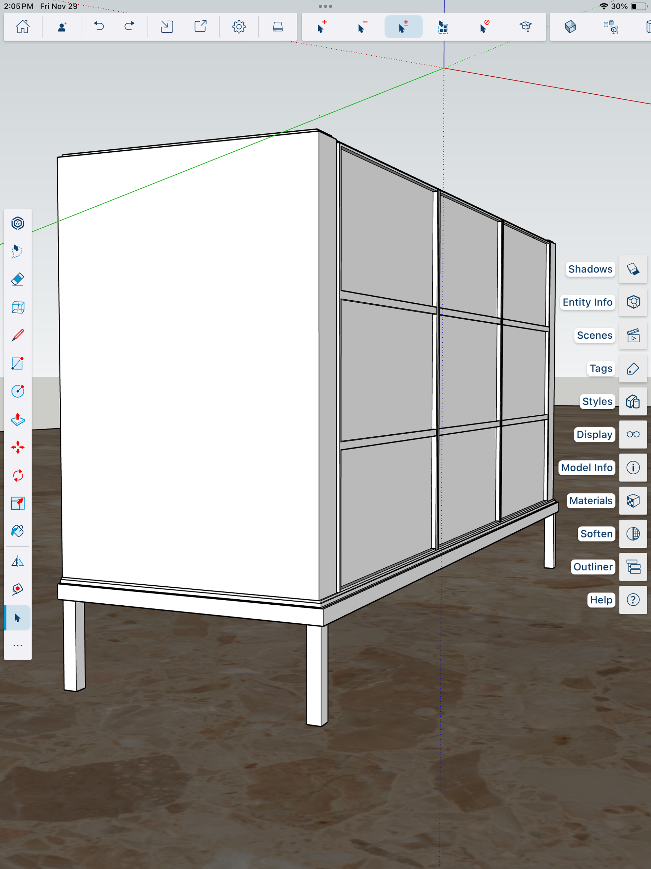The width and height of the screenshot is (651, 869).
Task: Toggle add-to-selection mode
Action: [321, 27]
